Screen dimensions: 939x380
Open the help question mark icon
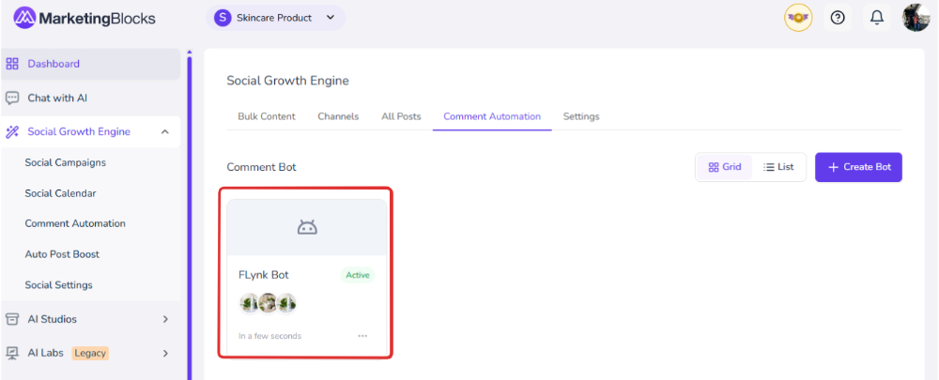point(837,18)
